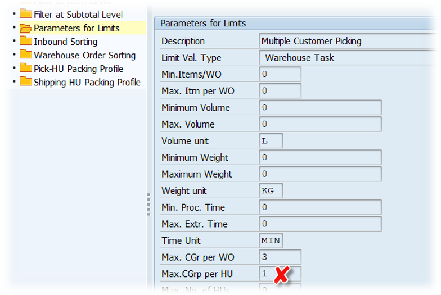This screenshot has width=441, height=295.
Task: Click the Time Unit label
Action: (x=181, y=240)
